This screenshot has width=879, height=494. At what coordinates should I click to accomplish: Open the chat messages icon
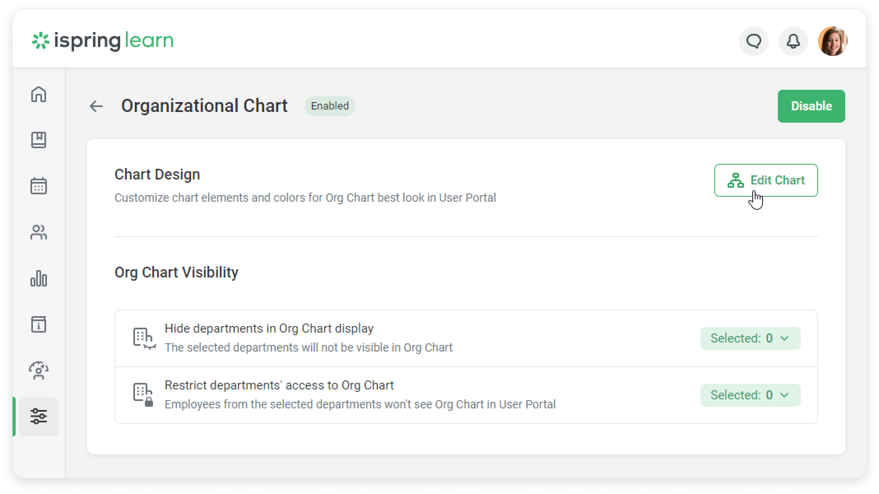(x=754, y=41)
